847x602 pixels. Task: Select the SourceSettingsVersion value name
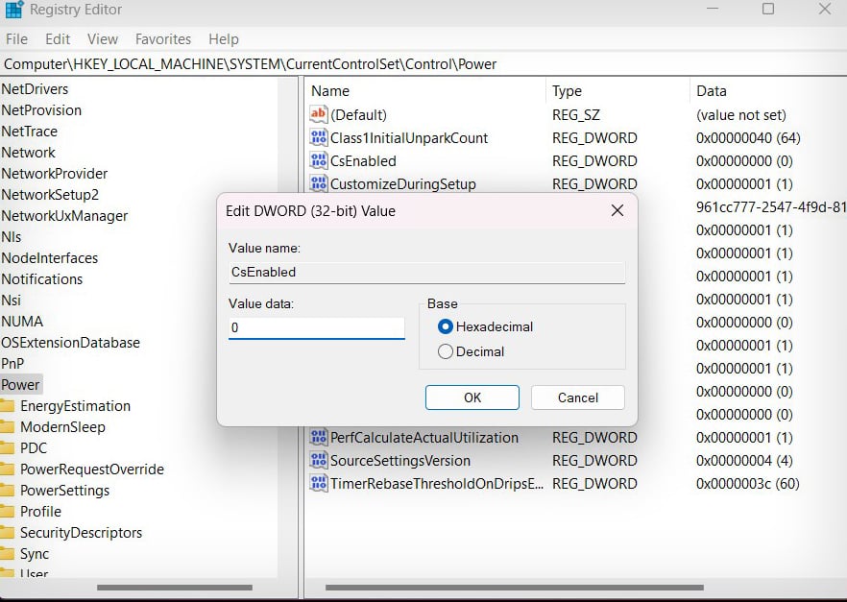pos(400,461)
